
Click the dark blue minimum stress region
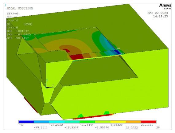click(x=117, y=52)
